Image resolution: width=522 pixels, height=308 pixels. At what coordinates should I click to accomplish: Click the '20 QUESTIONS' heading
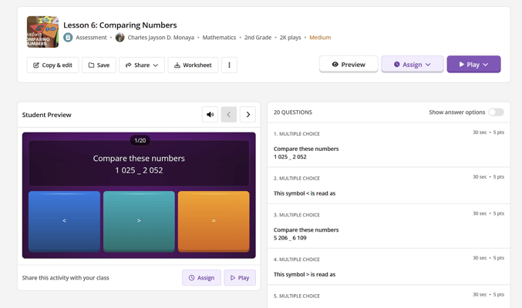293,112
